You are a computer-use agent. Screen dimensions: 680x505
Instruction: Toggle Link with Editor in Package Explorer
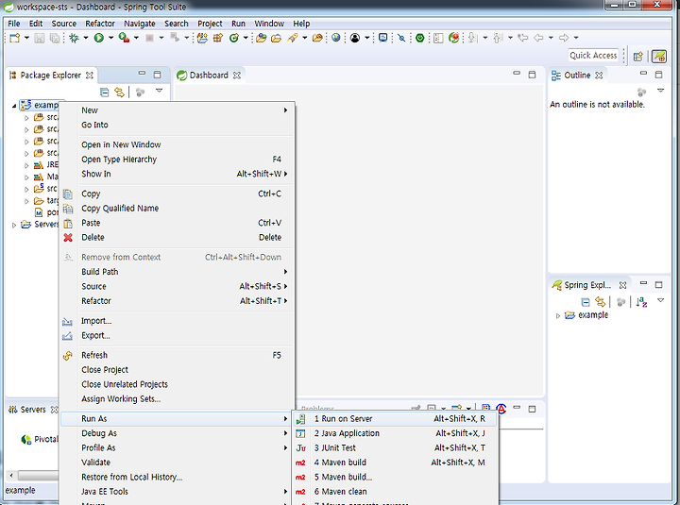click(119, 92)
